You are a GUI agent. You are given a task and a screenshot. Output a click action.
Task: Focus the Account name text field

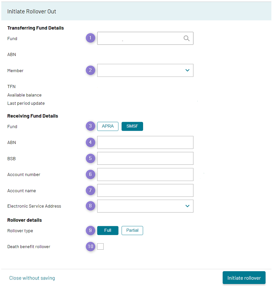pos(145,190)
